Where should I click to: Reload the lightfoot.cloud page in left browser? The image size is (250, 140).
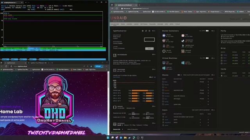point(6,66)
